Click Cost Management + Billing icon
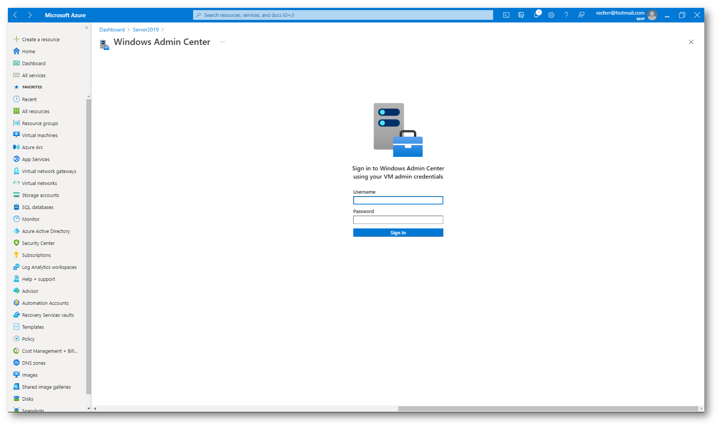 click(x=16, y=351)
